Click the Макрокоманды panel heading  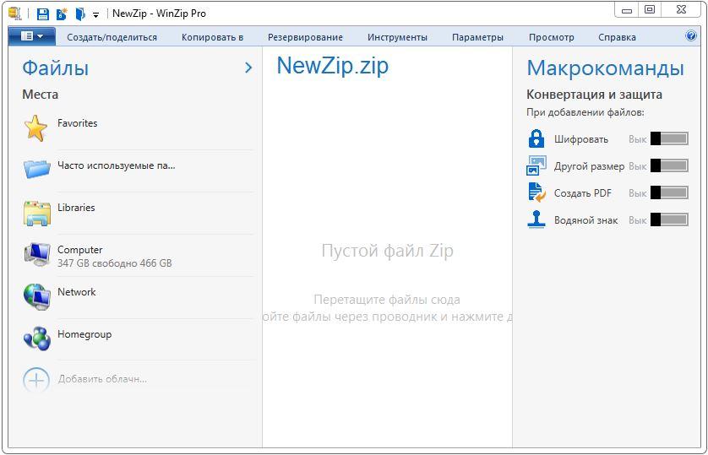tap(605, 68)
